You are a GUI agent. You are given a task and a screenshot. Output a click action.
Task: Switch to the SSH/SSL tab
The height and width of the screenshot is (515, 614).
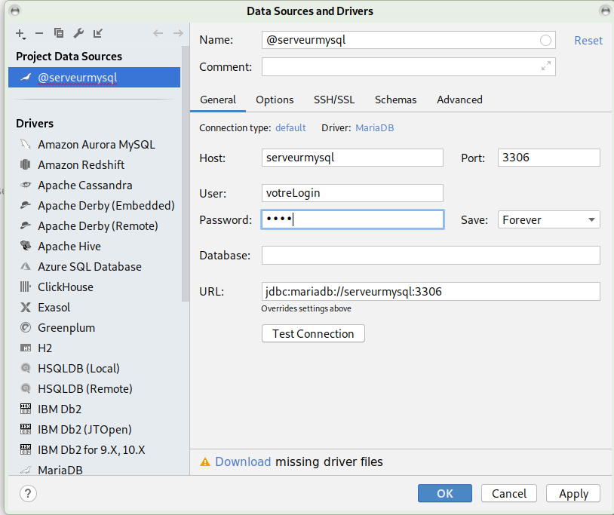coord(334,100)
